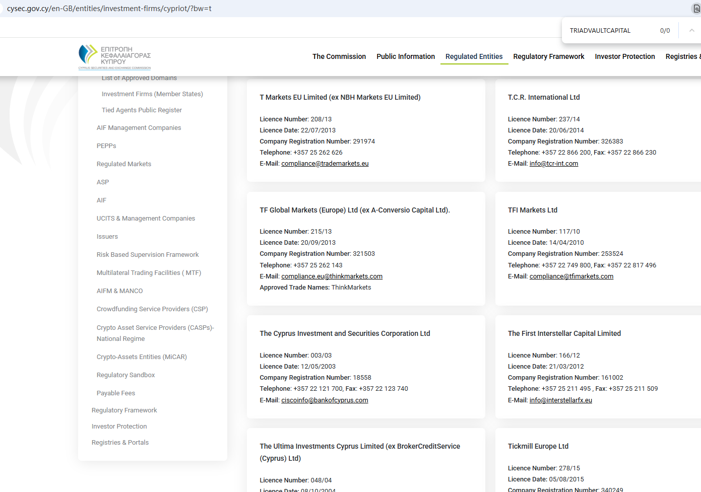The image size is (701, 492).
Task: Open compliance@trademarkets.eu email link
Action: [x=325, y=164]
